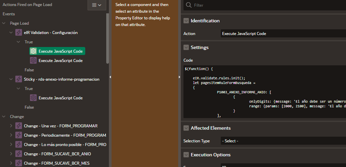346x167 pixels.
Task: Collapse the Identification section
Action: pos(186,21)
